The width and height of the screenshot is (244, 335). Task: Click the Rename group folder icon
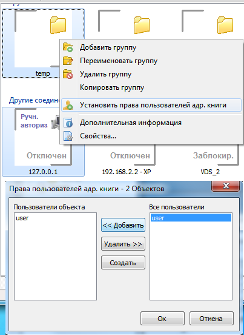[x=68, y=61]
